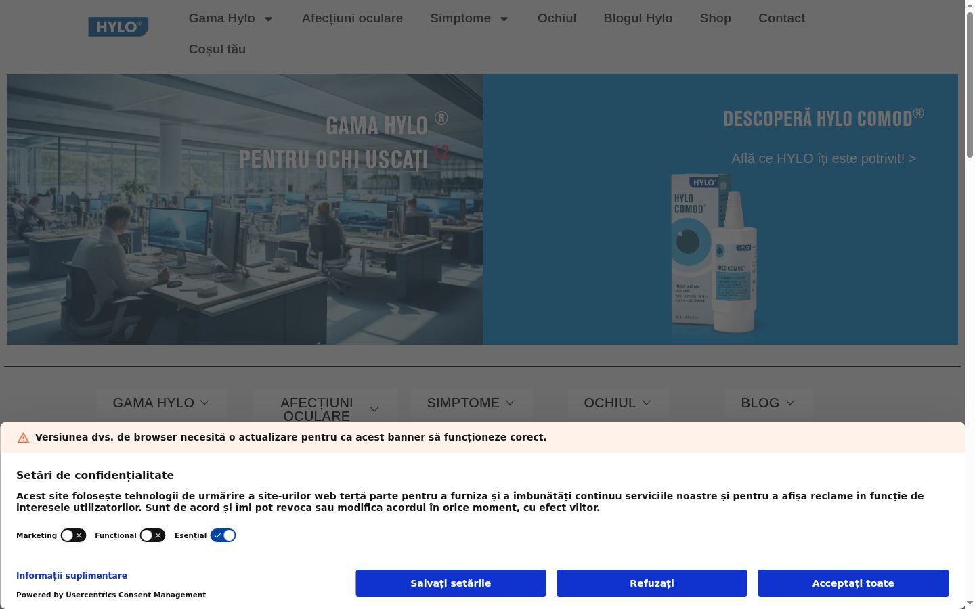Click the Refuzați button

pos(652,583)
